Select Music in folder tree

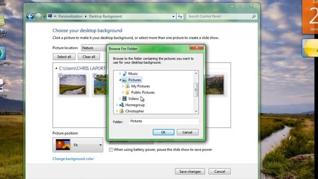pos(133,74)
